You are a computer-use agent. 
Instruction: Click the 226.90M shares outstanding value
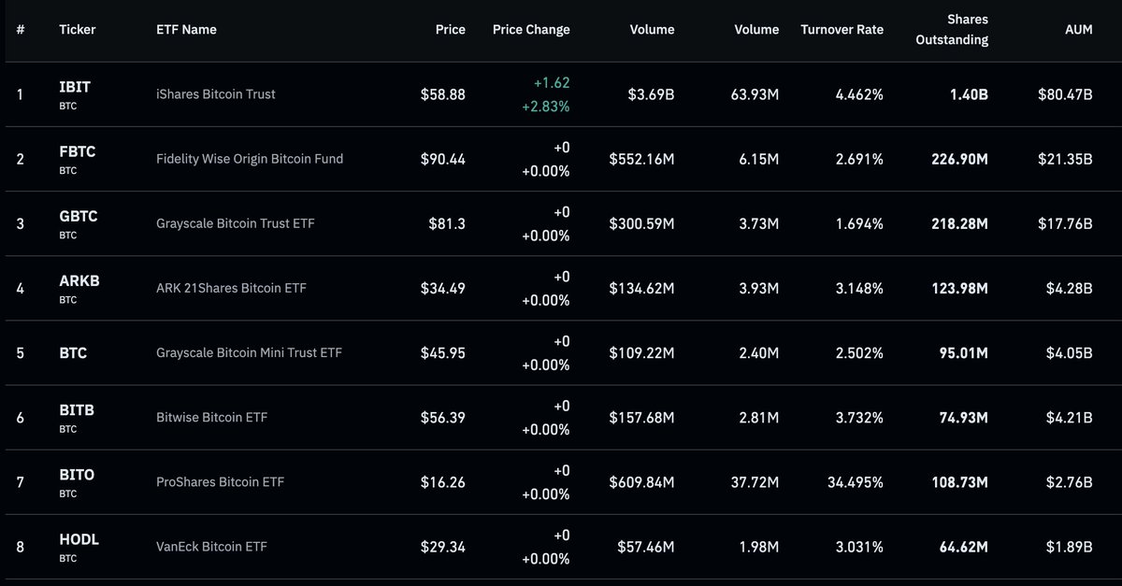coord(960,159)
